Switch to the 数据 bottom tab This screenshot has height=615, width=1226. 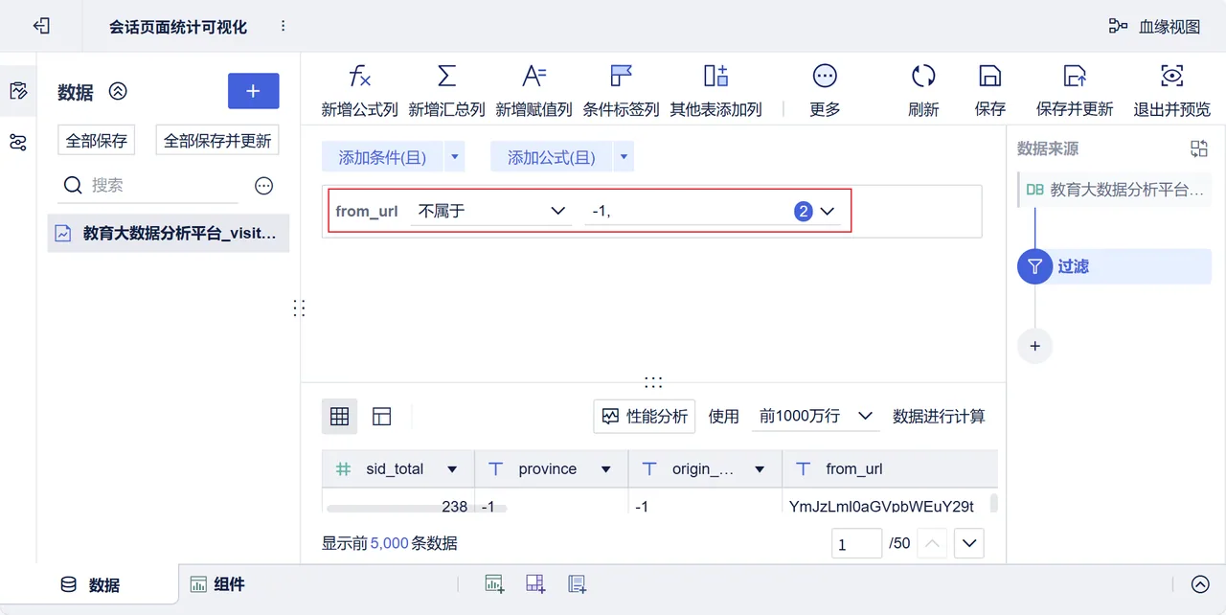89,584
